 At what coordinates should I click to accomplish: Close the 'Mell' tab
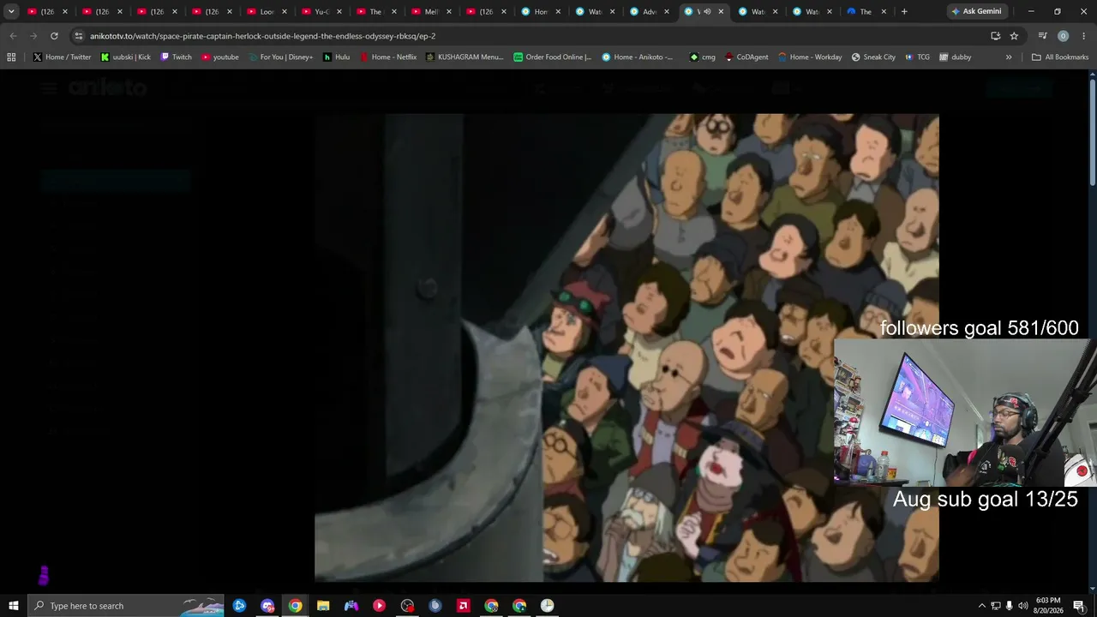pyautogui.click(x=449, y=12)
